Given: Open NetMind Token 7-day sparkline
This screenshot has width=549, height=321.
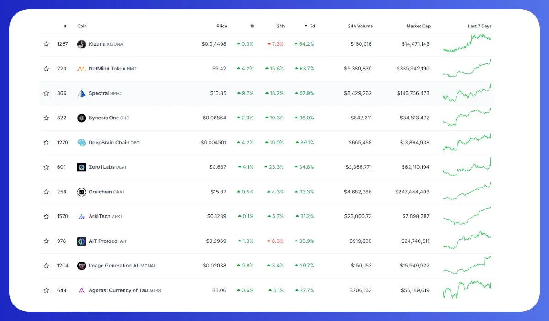Looking at the screenshot, I should coord(467,68).
